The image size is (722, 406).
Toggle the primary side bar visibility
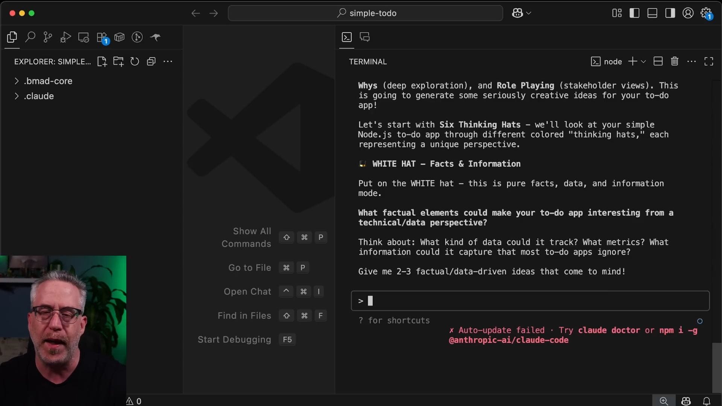pos(634,13)
